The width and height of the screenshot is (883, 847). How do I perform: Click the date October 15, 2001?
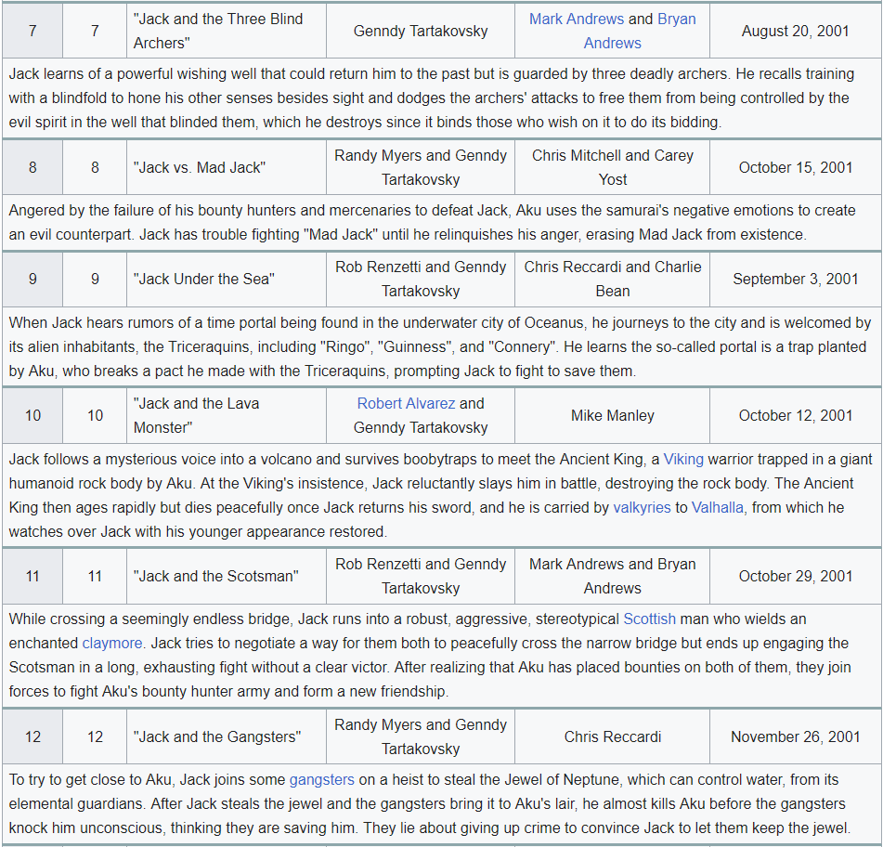tap(795, 167)
